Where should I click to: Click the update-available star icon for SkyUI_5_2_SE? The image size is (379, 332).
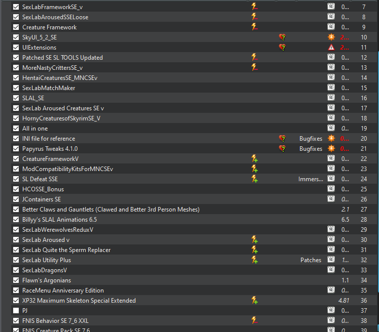pos(331,37)
